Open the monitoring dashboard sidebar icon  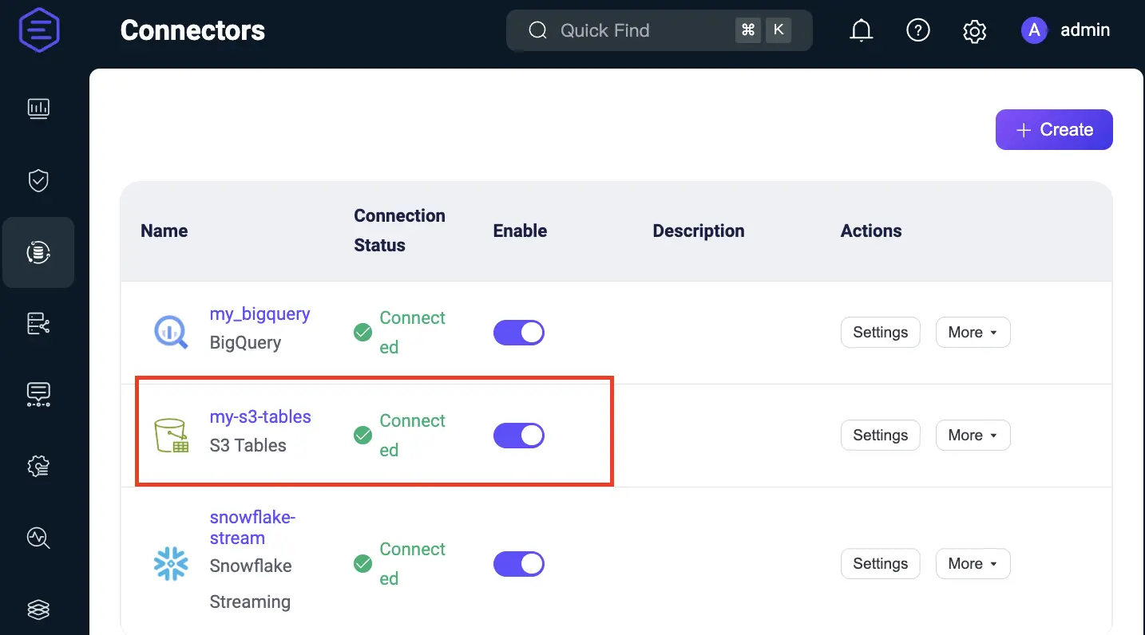[38, 108]
